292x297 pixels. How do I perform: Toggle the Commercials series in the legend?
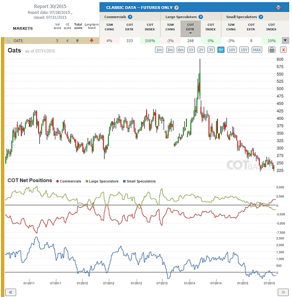(x=69, y=181)
